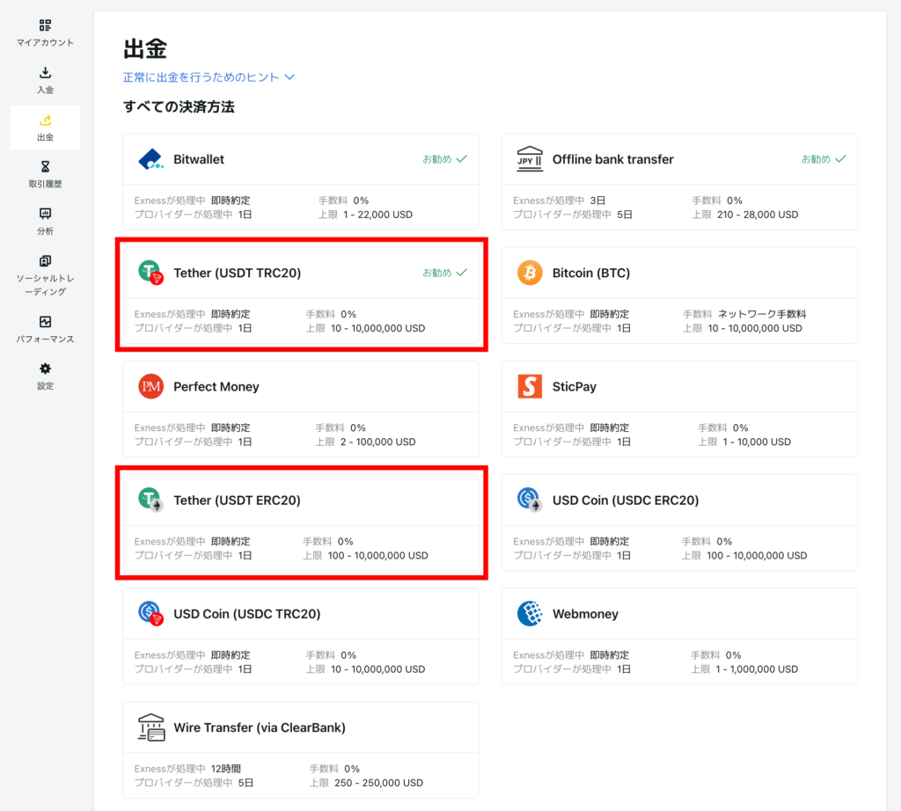901x811 pixels.
Task: Click the '1 - 22,000 USD' limit
Action: pos(377,215)
